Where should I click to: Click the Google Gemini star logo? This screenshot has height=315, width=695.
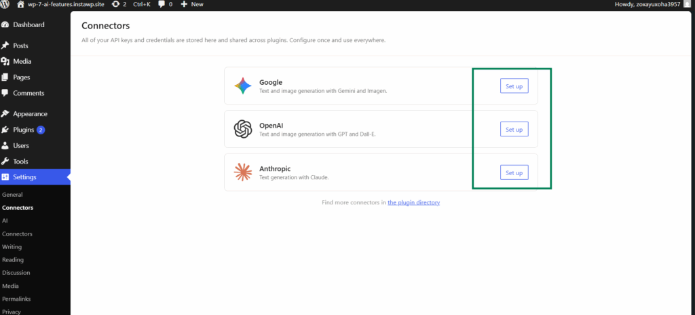pyautogui.click(x=243, y=86)
